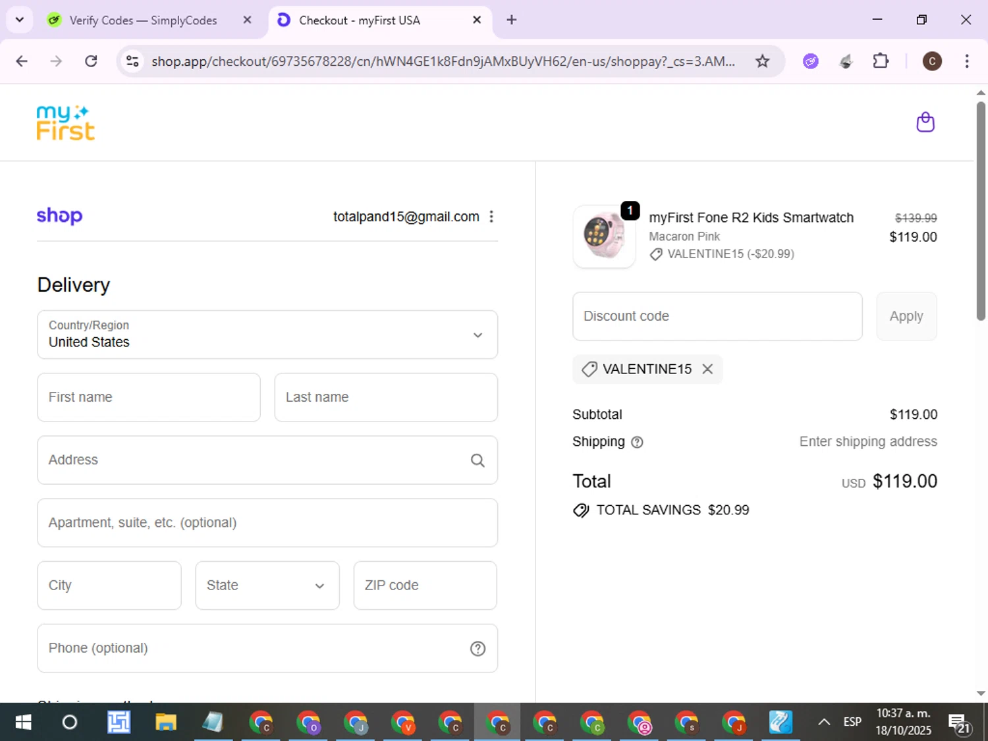Click the address search magnifier icon
This screenshot has width=988, height=741.
coord(478,460)
